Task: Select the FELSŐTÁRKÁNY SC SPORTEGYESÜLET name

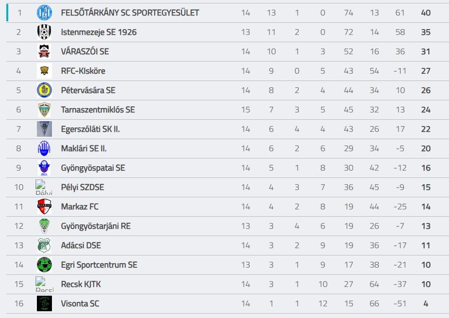Action: click(x=130, y=13)
